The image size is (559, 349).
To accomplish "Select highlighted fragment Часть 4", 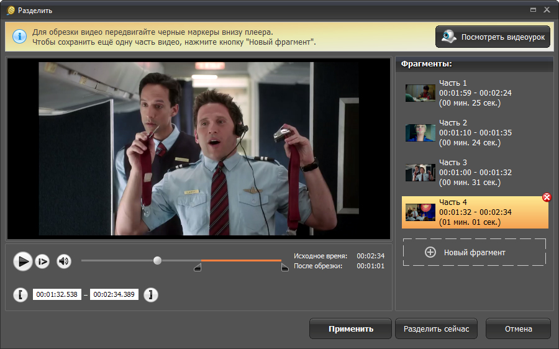I will coord(475,212).
